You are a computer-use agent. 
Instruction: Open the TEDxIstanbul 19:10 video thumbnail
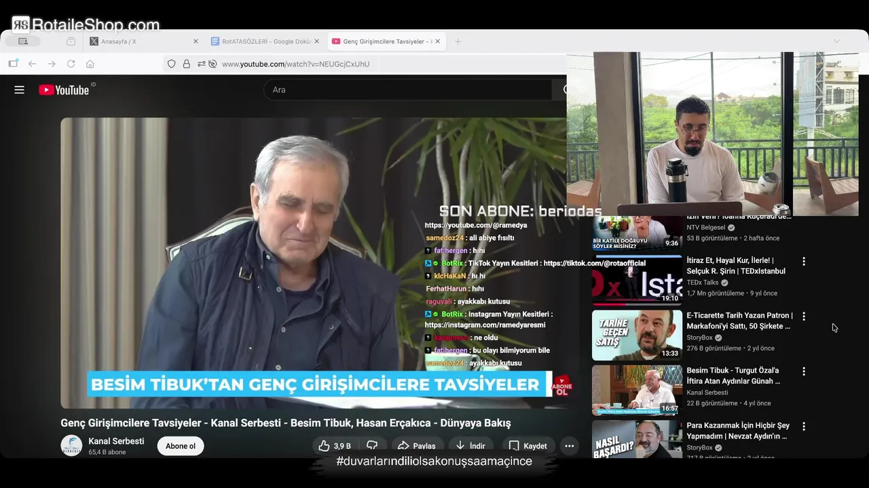pyautogui.click(x=637, y=280)
